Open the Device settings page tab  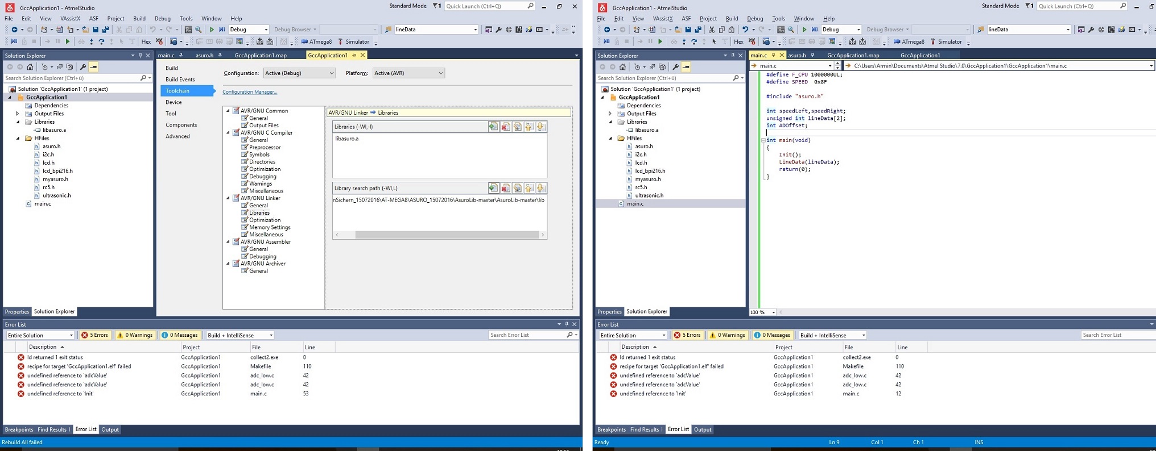(x=174, y=102)
